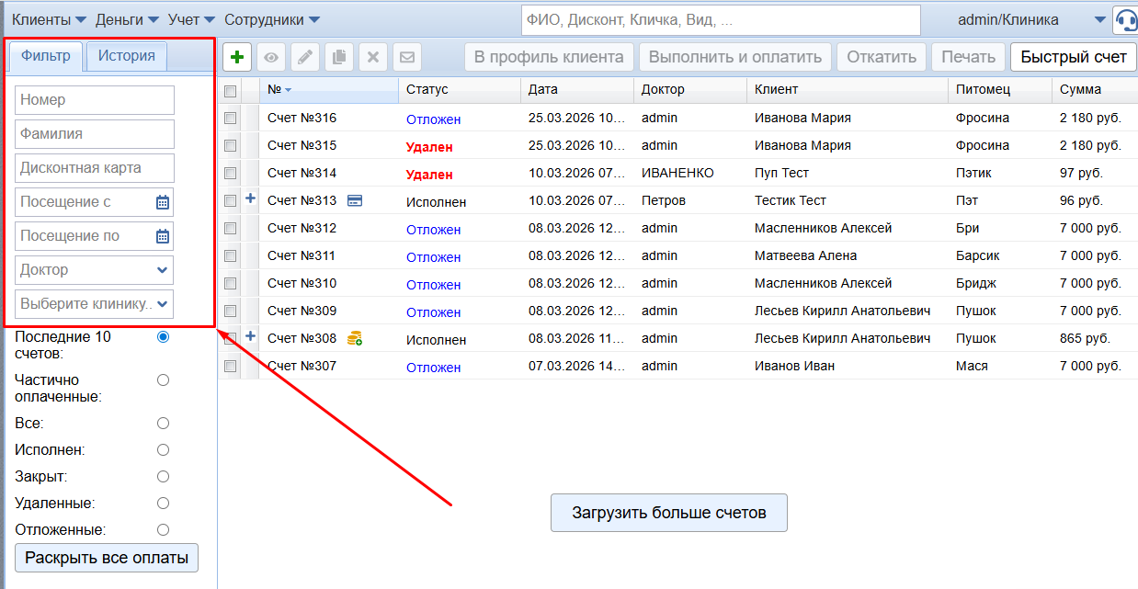
Task: Click the Фамилия filter input field
Action: tap(95, 134)
